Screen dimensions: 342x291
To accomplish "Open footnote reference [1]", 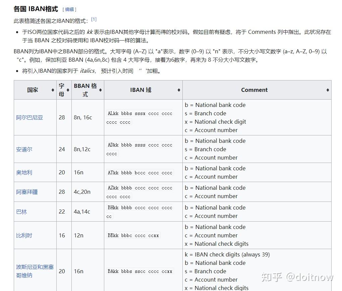I will [x=94, y=19].
